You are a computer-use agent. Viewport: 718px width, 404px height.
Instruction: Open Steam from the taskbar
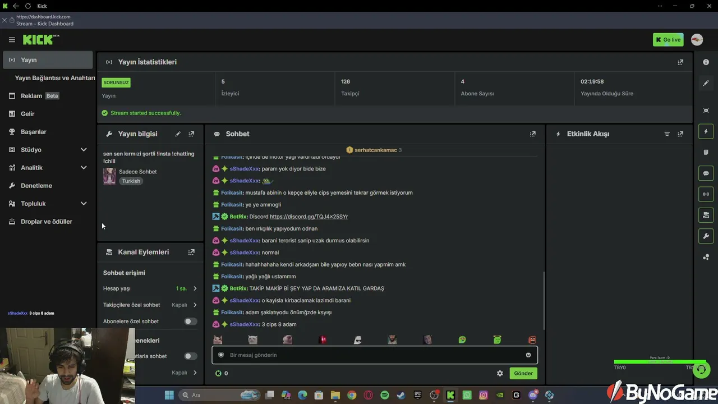tap(401, 395)
